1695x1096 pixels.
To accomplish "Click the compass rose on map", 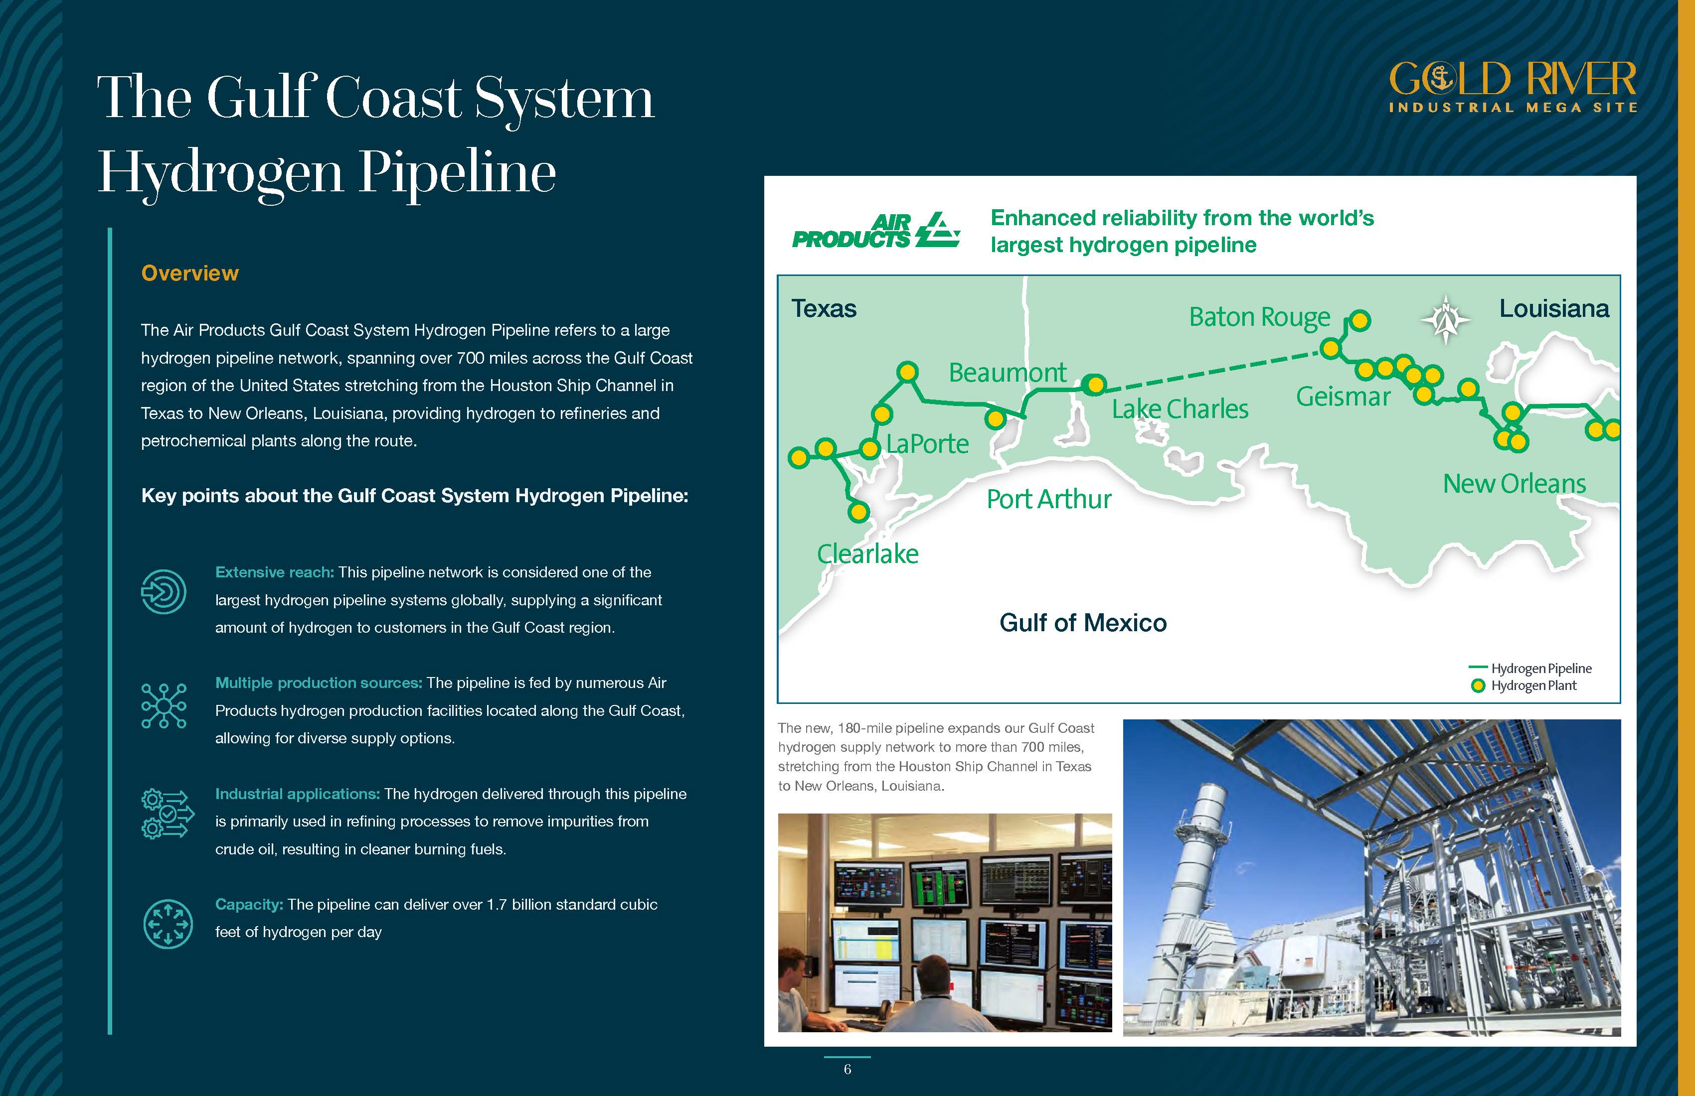I will (x=1445, y=319).
